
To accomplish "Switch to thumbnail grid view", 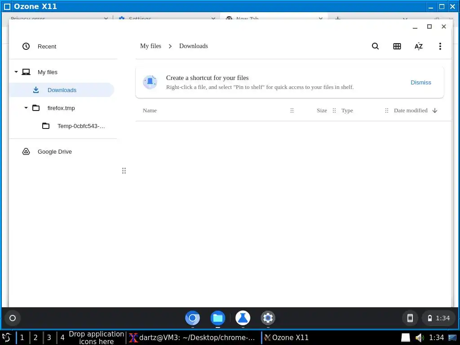I will point(397,46).
